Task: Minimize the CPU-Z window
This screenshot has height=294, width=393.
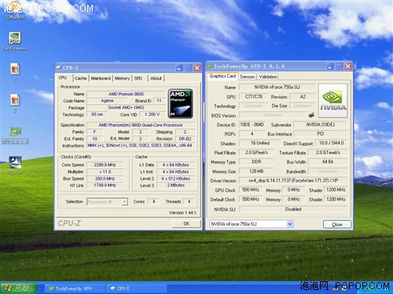Action: (x=179, y=68)
